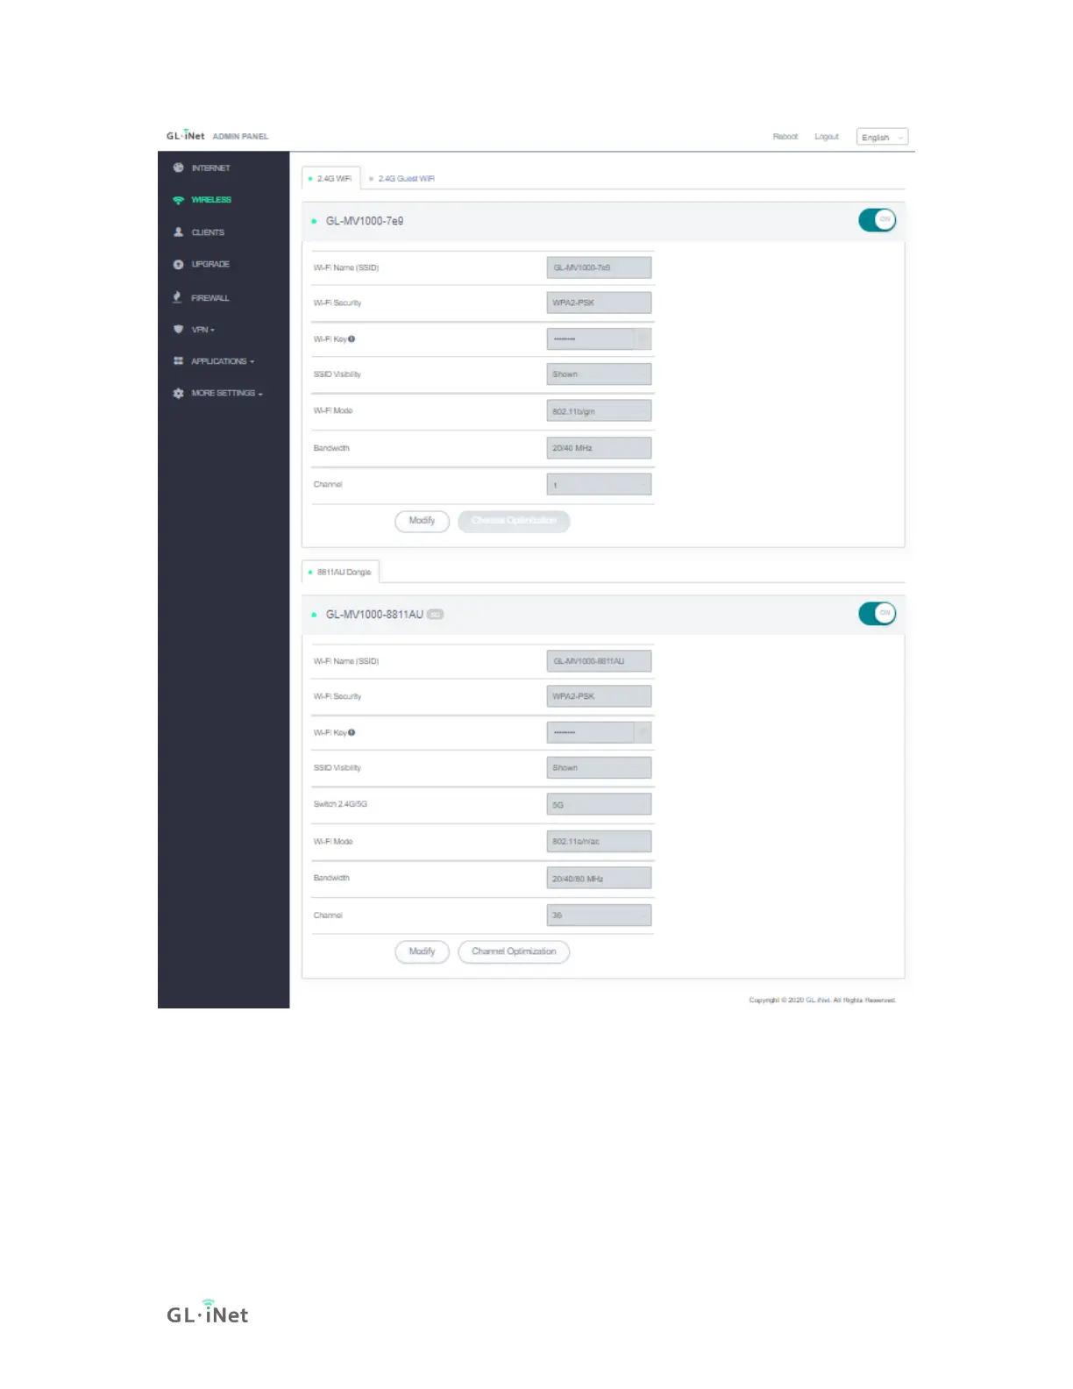Click the GL-MV1000-7e9 section title
1073x1389 pixels.
tap(365, 221)
